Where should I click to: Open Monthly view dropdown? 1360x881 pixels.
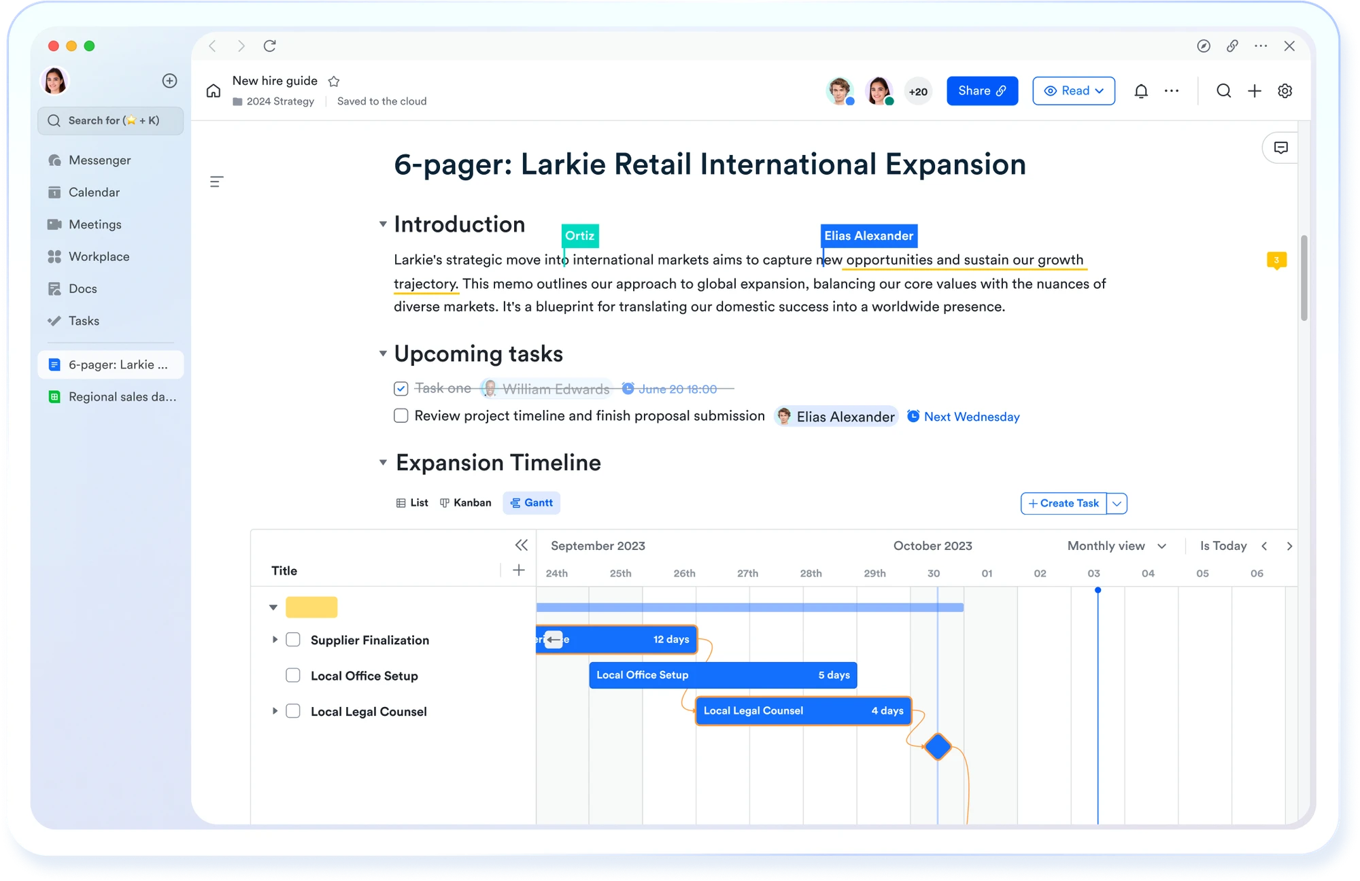coord(1117,546)
